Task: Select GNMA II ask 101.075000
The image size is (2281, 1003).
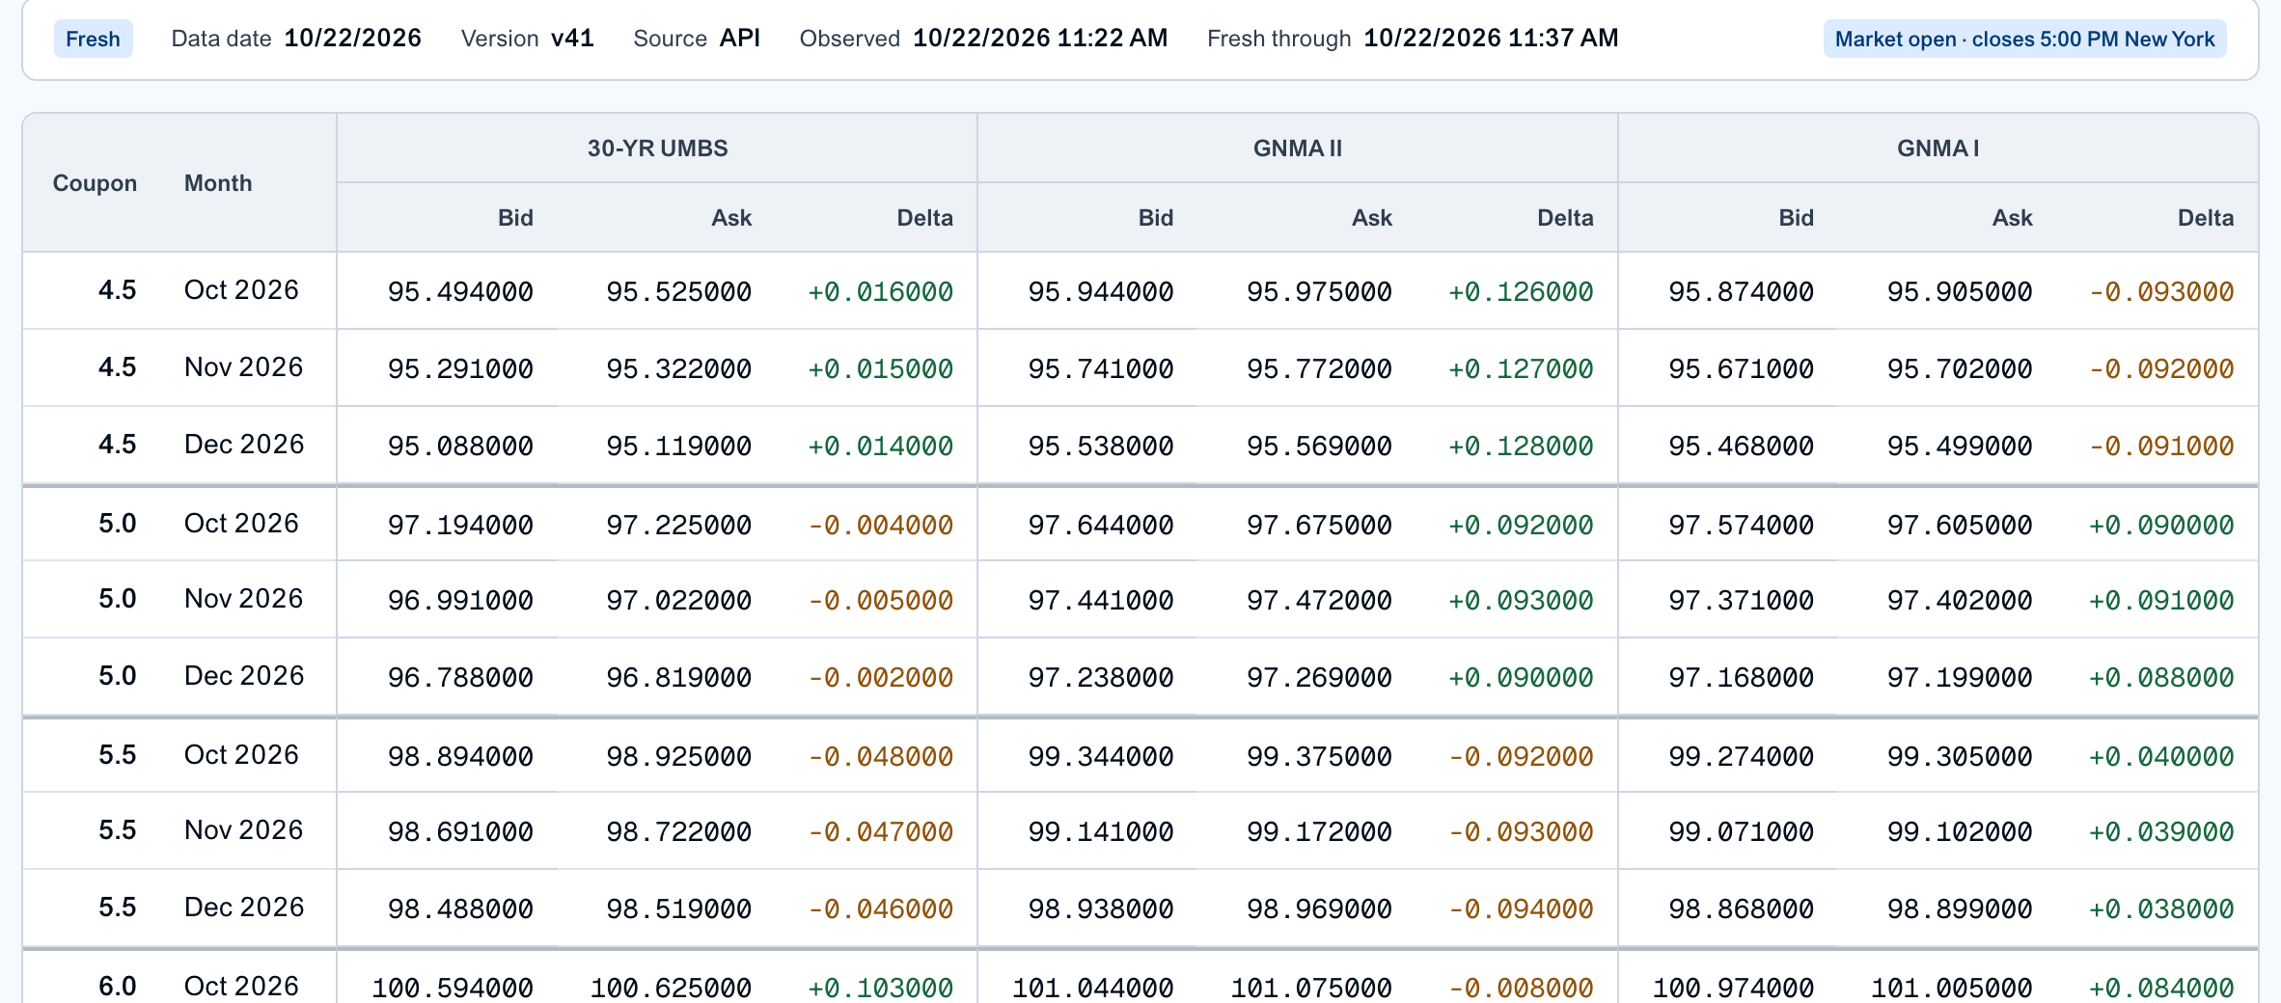Action: [x=1311, y=988]
